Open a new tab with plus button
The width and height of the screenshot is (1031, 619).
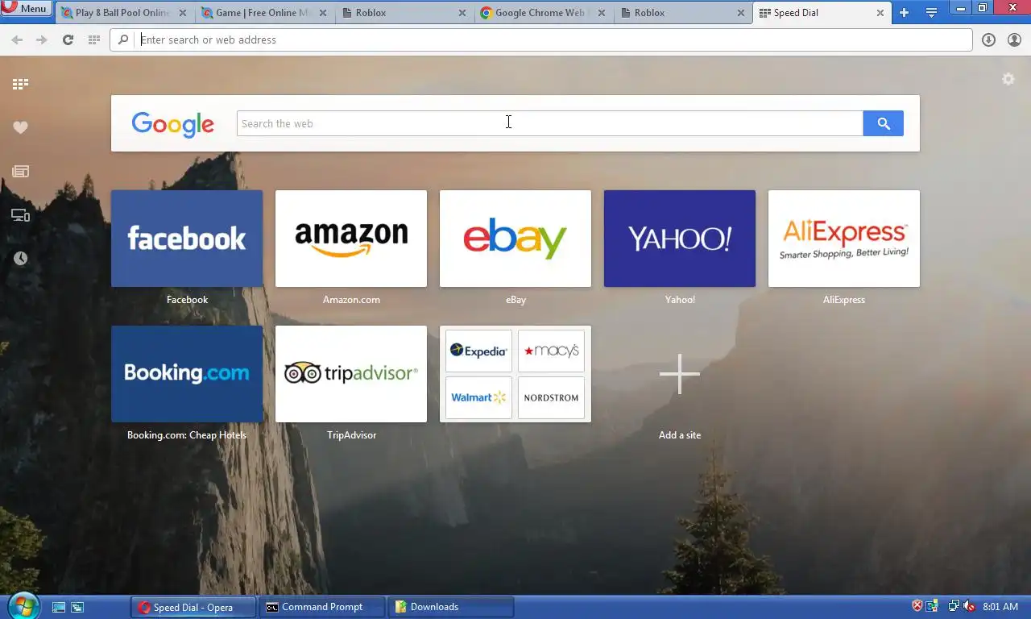coord(904,13)
